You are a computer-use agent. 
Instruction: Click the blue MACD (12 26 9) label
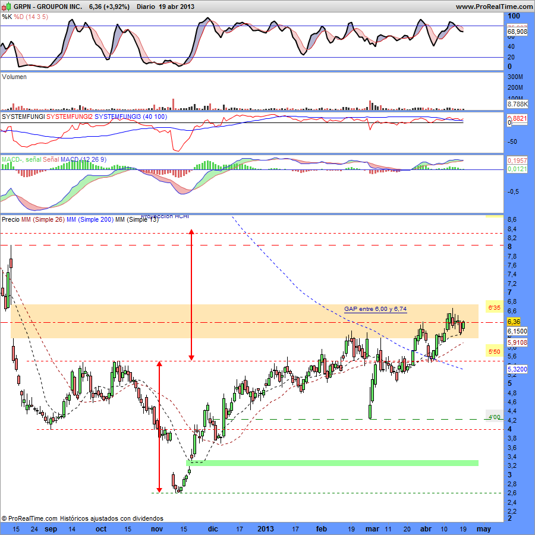pos(83,159)
